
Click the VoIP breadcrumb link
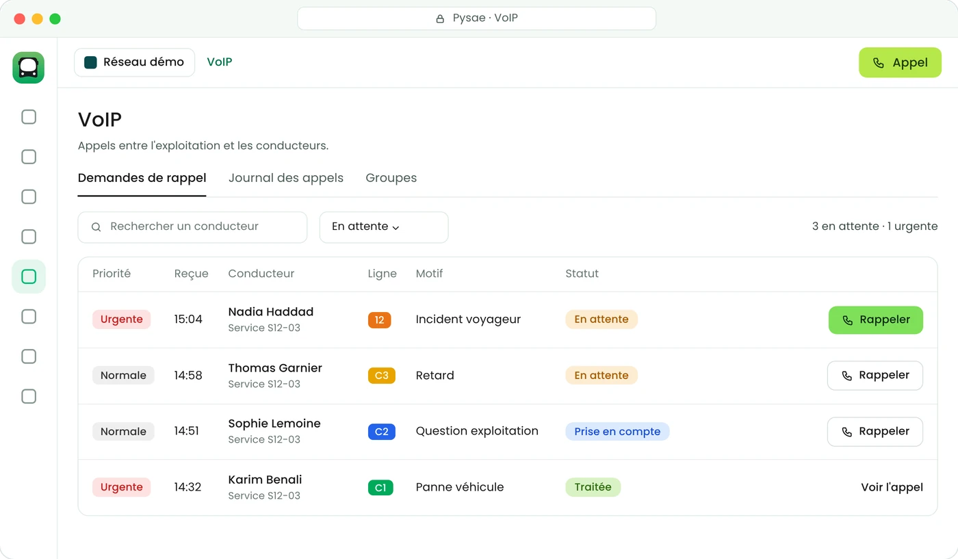pos(220,62)
